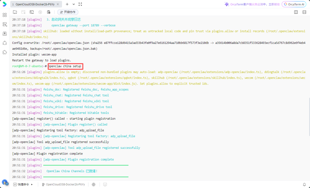Click the monitoring chart icon in status bar
Viewport: 310px width, 188px height.
coord(105,185)
